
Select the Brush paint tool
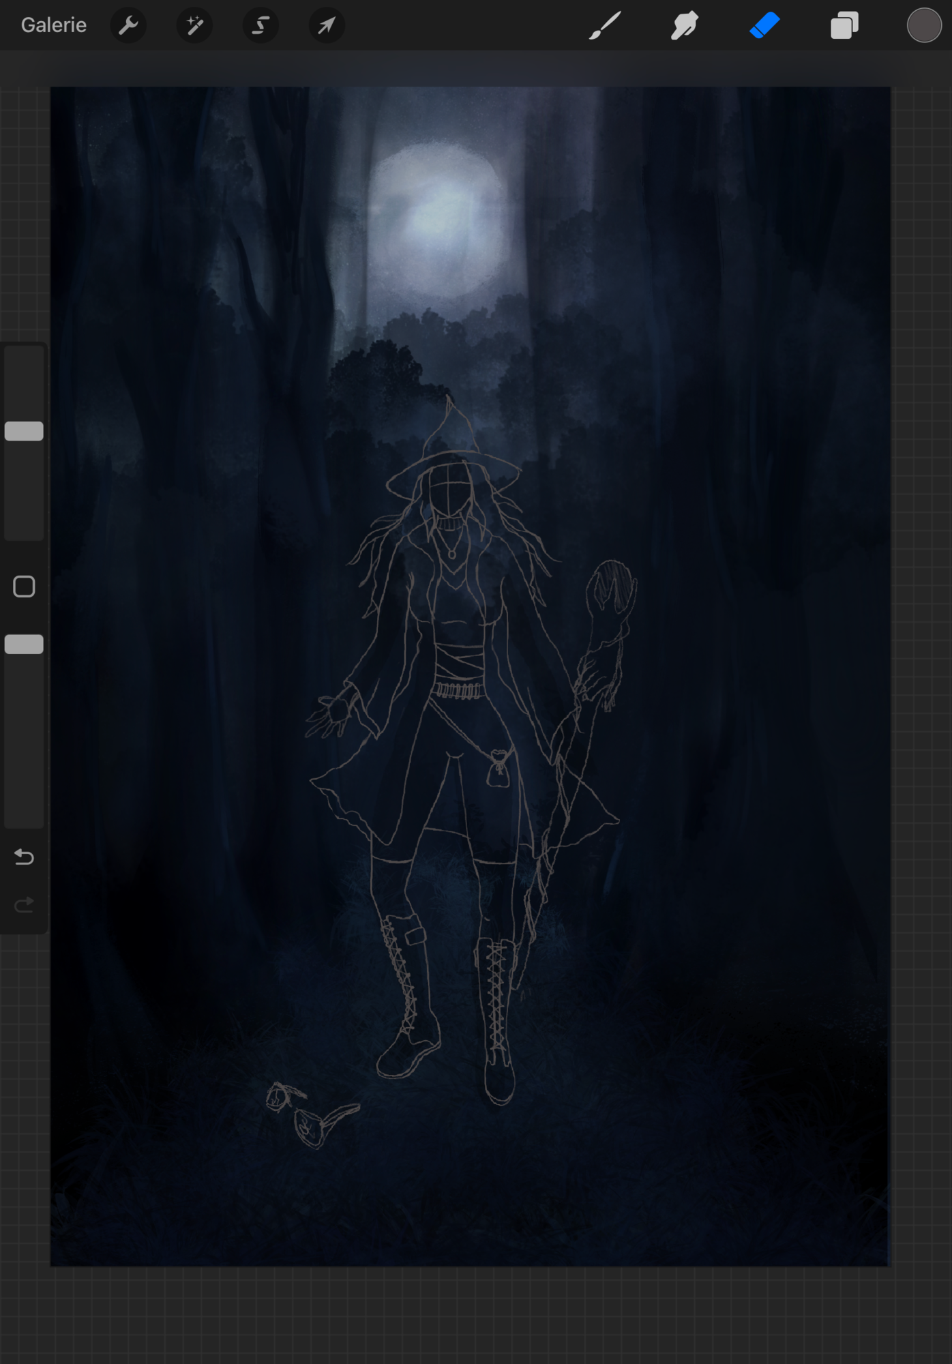point(605,26)
